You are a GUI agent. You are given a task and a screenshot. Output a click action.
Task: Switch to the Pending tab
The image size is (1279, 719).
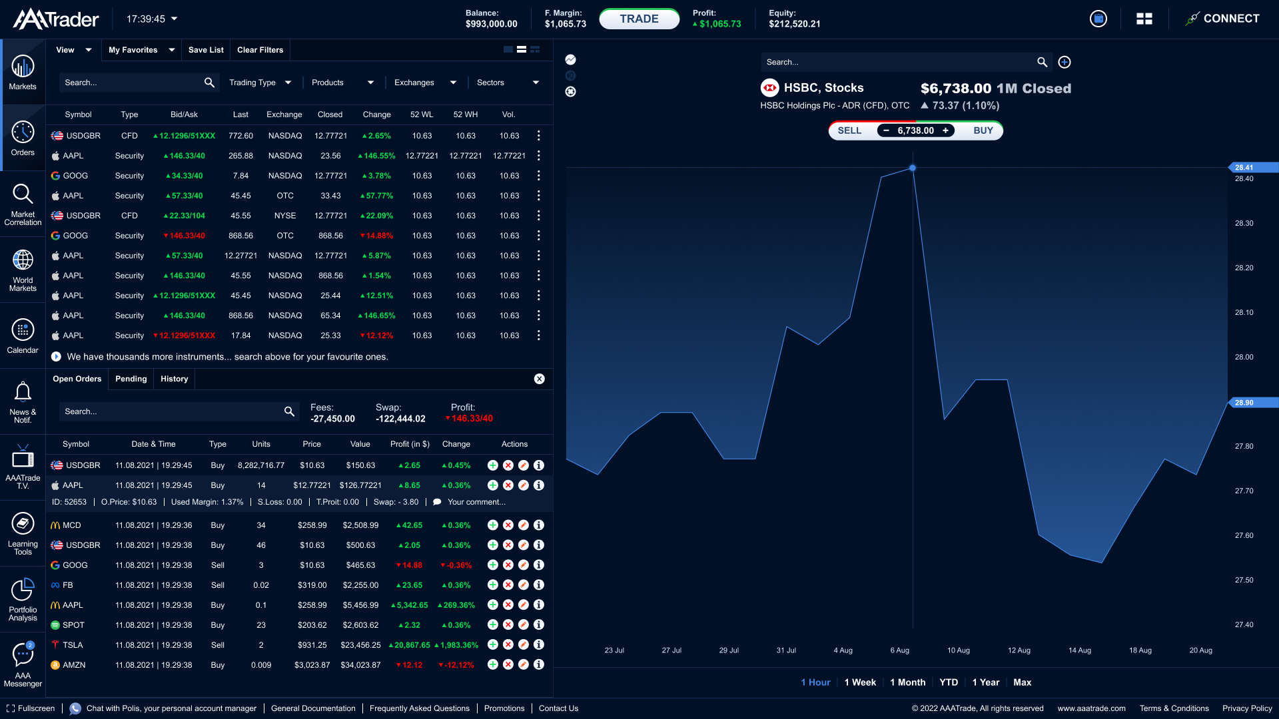tap(131, 379)
